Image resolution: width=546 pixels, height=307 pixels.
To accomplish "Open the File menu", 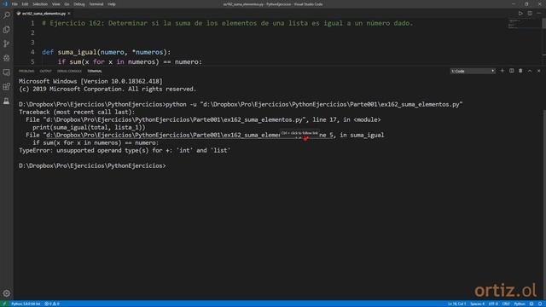I will tap(15, 4).
